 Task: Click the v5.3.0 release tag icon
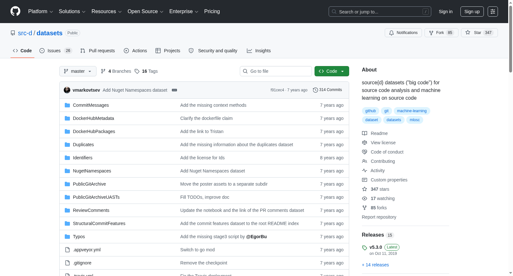(x=365, y=248)
